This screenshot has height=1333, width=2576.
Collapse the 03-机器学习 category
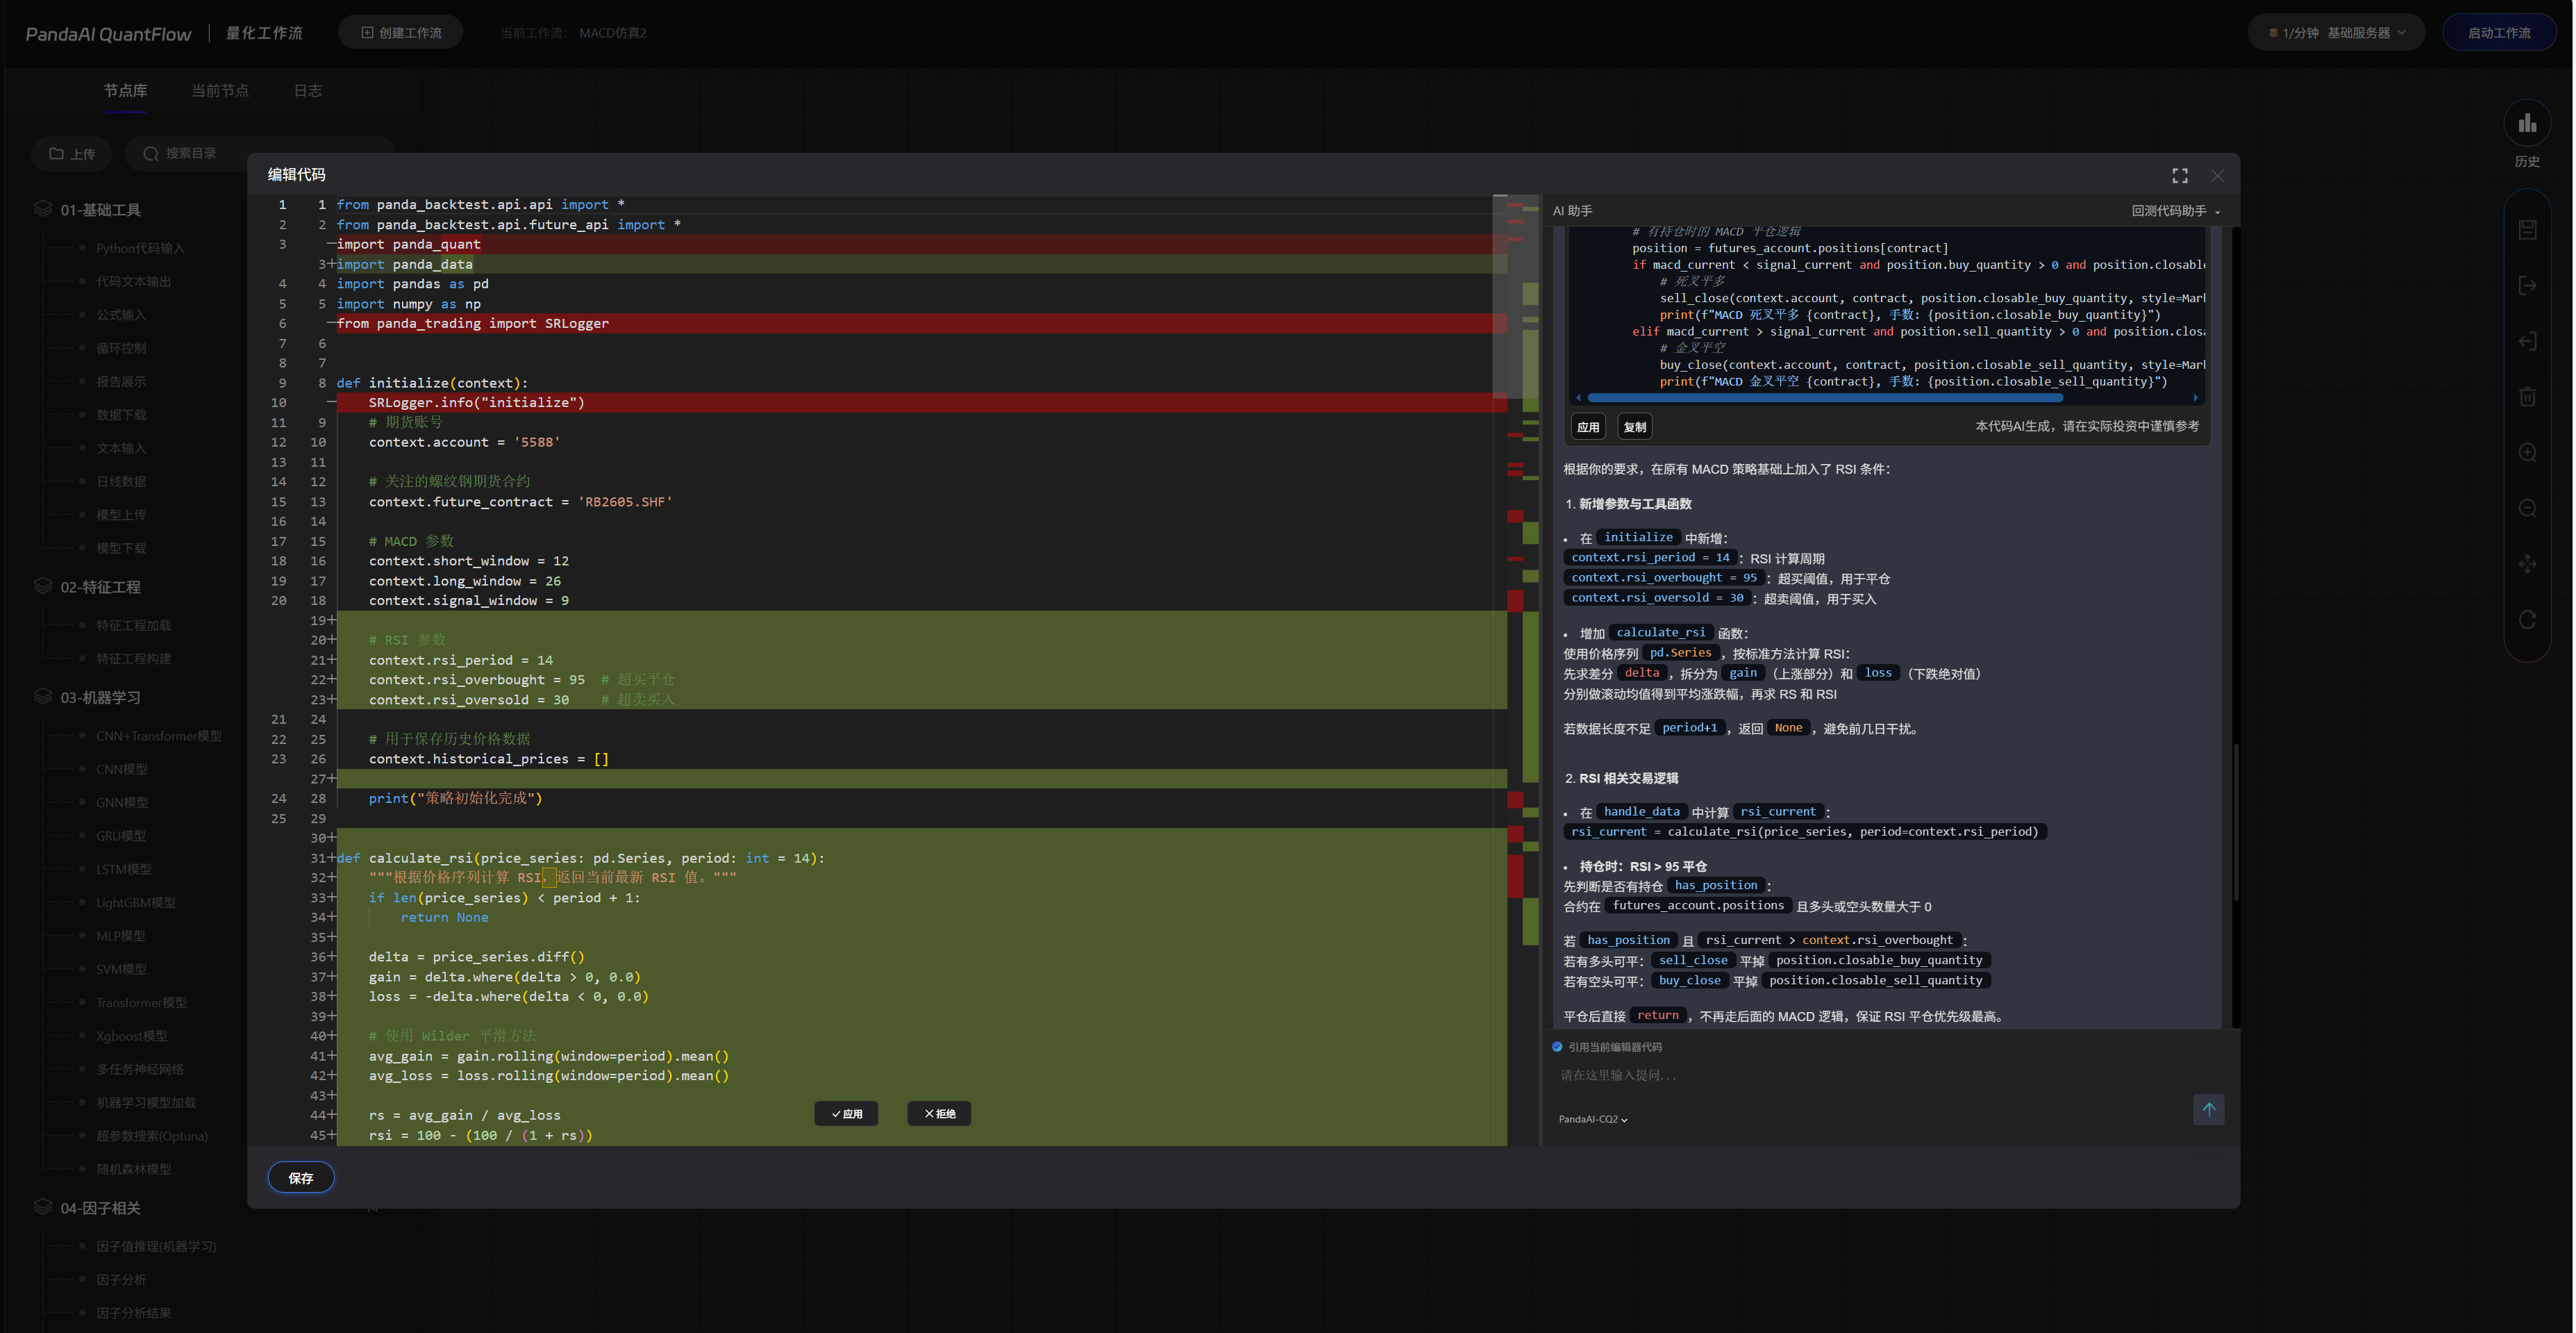pyautogui.click(x=100, y=697)
